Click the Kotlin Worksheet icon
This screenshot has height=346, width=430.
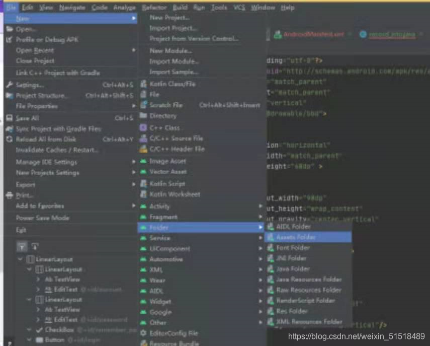point(143,194)
